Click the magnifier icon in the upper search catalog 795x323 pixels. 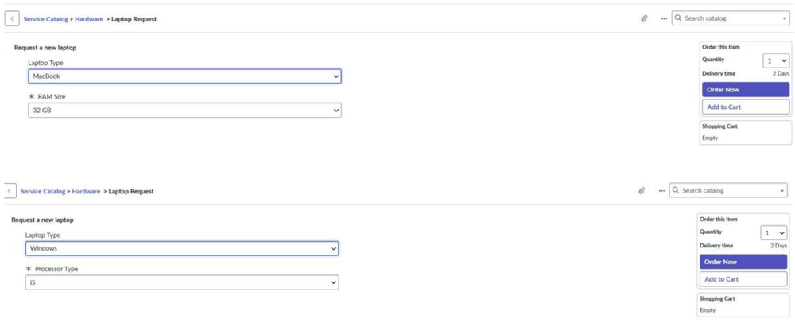click(x=678, y=18)
